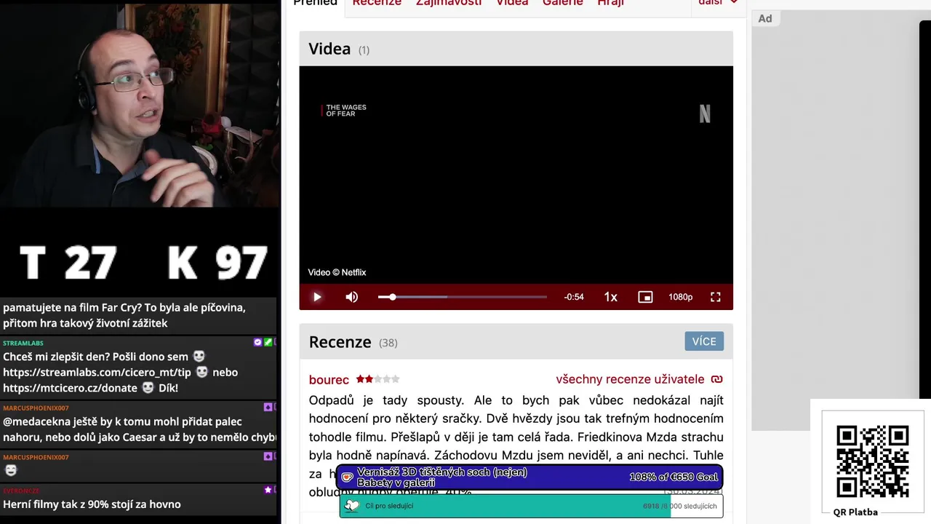Image resolution: width=931 pixels, height=524 pixels.
Task: Click the Streamlabs badge icons in chat
Action: (x=263, y=342)
